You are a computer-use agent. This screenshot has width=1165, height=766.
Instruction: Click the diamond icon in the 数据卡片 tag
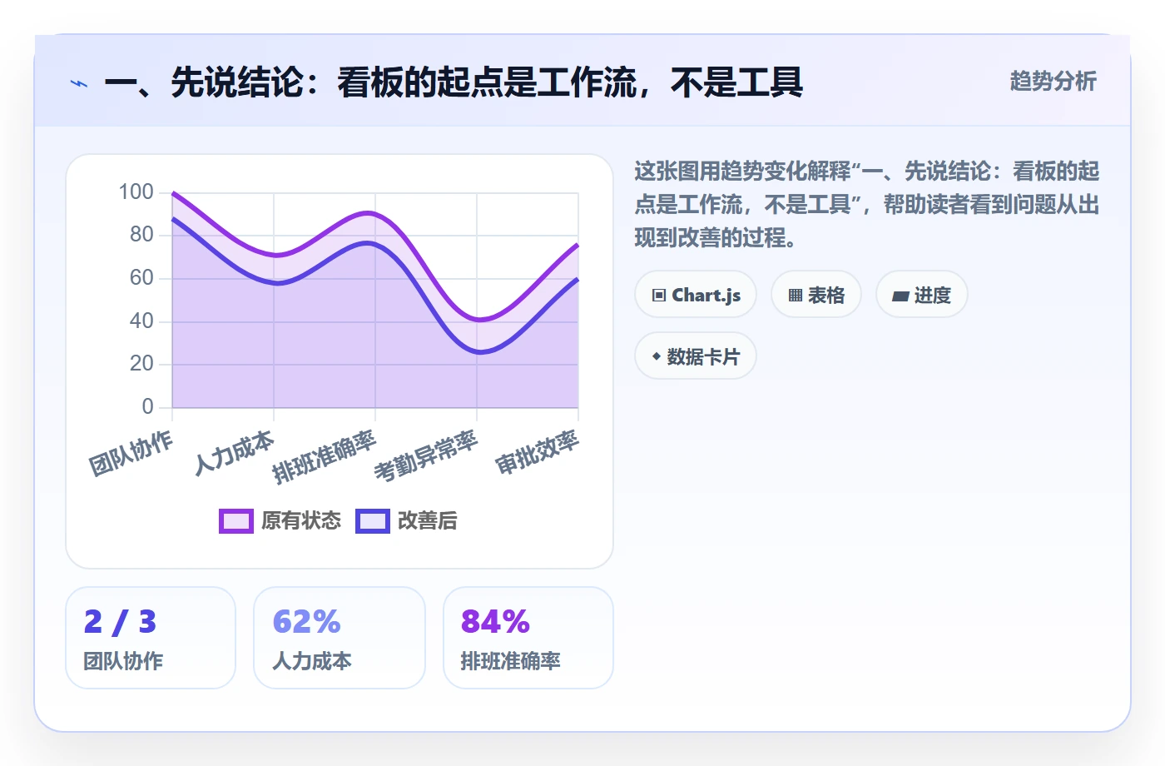656,356
